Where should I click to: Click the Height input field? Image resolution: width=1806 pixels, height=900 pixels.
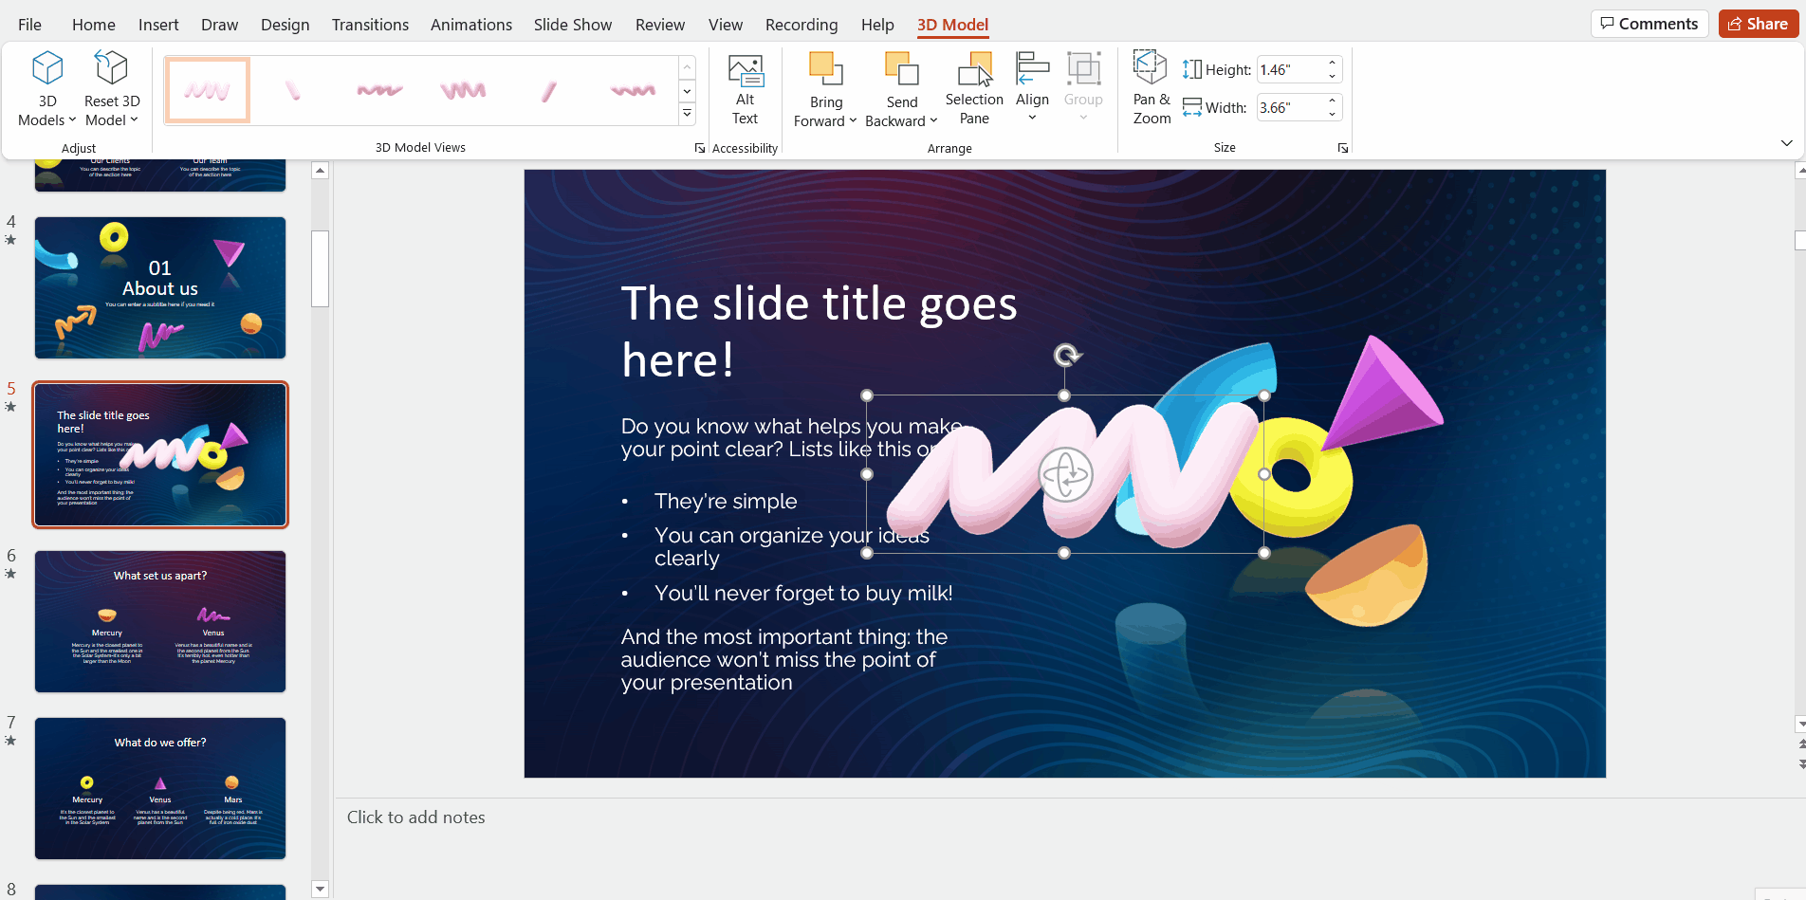[x=1290, y=69]
